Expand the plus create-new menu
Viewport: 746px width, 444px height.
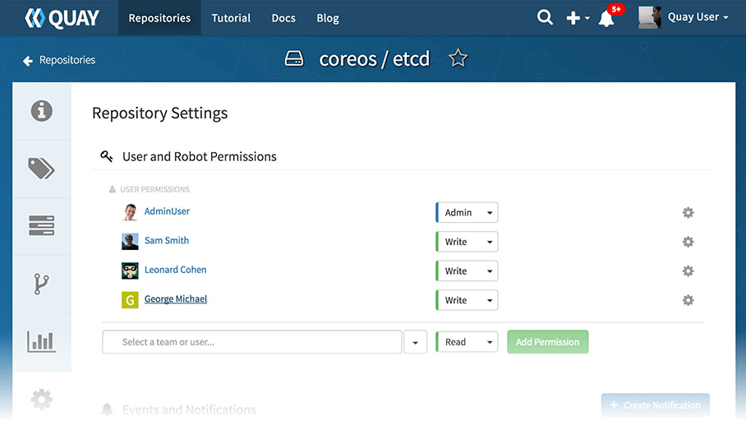coord(577,18)
